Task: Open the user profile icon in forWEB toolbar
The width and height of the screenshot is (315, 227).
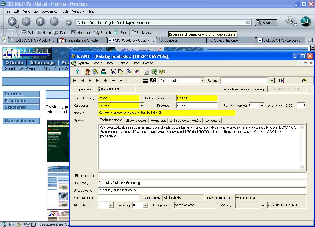Action: coord(87,72)
